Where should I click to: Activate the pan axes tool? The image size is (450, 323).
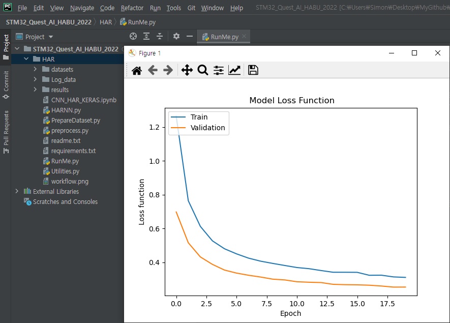click(x=187, y=70)
